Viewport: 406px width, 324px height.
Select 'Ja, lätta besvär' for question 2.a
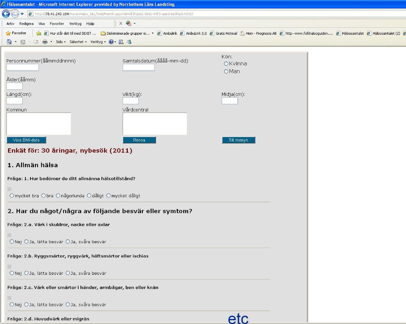pyautogui.click(x=26, y=241)
